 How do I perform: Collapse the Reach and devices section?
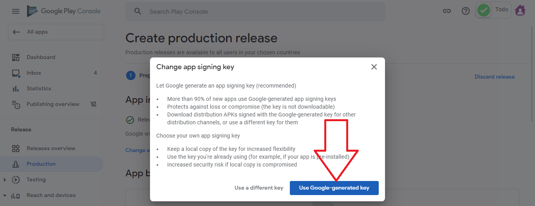pyautogui.click(x=5, y=195)
